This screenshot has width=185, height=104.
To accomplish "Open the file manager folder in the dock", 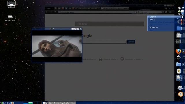I will click(x=179, y=64).
